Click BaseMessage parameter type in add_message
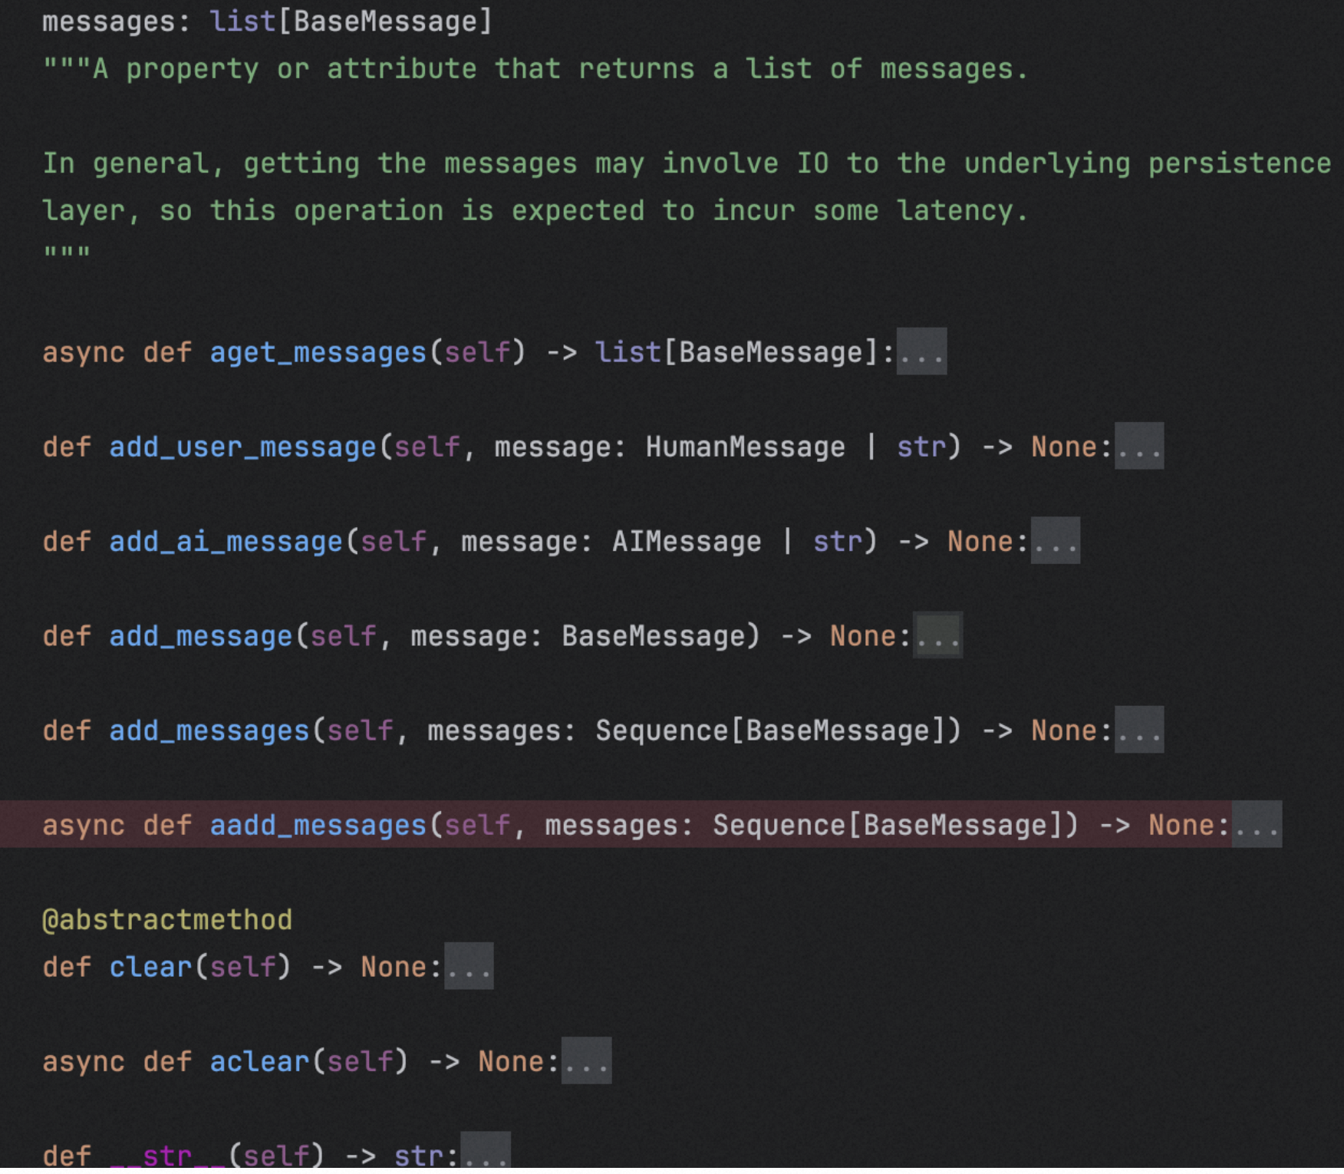This screenshot has height=1174, width=1344. (x=653, y=635)
